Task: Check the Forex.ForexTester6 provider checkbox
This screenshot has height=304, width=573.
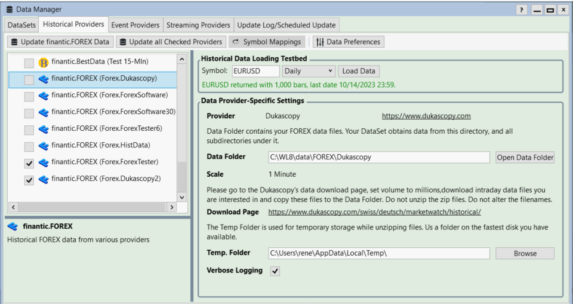Action: 29,130
